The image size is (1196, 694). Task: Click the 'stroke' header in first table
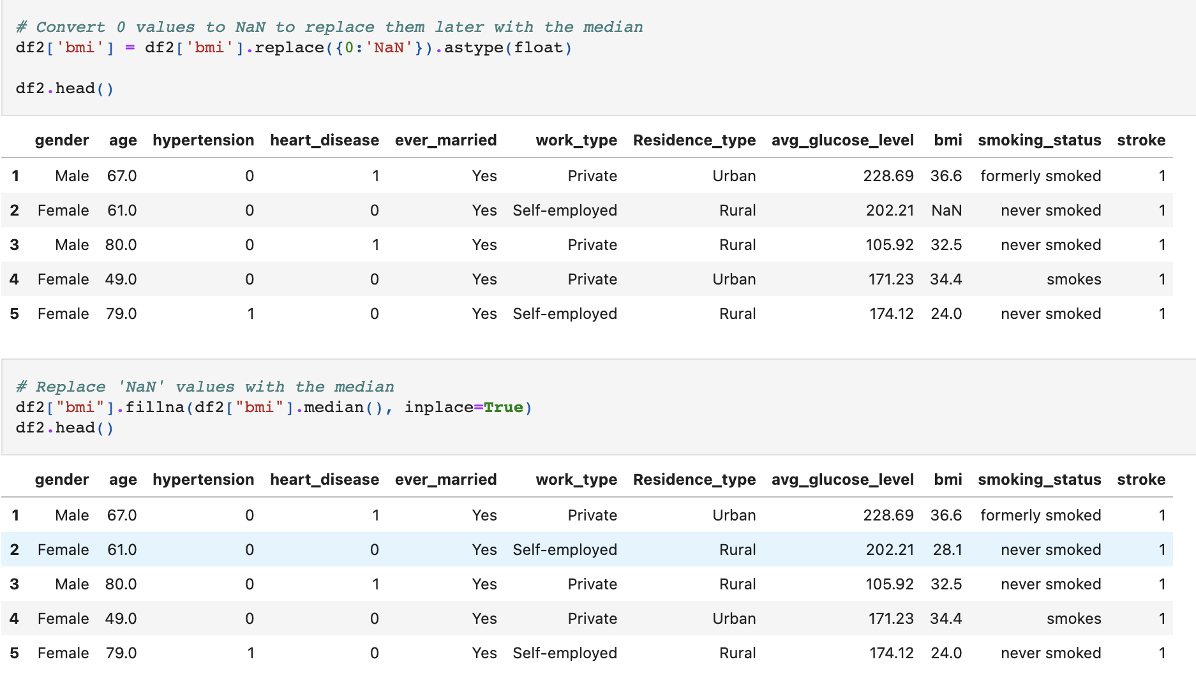(1141, 140)
